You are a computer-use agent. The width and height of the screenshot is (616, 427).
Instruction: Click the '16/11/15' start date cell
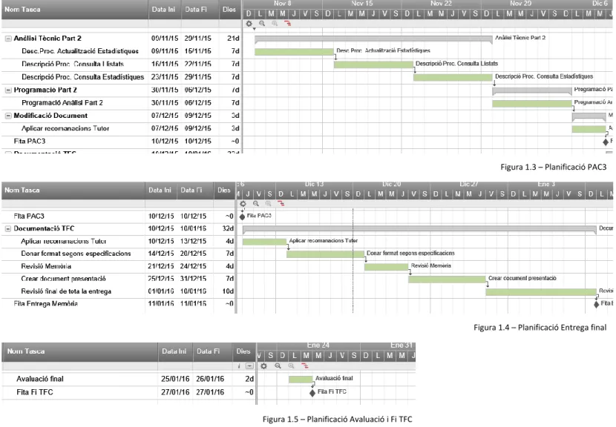(165, 64)
